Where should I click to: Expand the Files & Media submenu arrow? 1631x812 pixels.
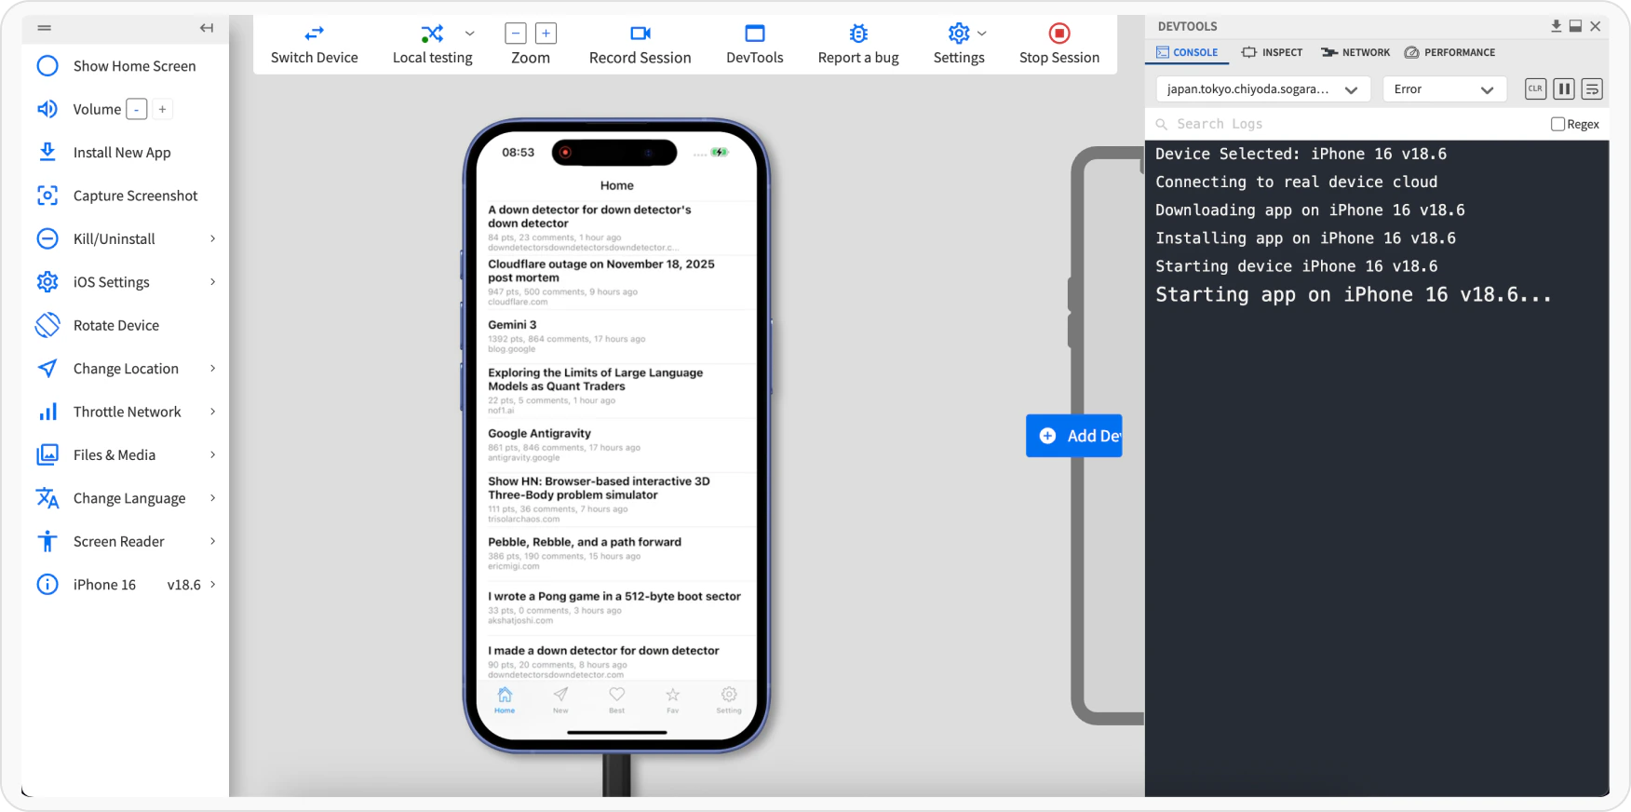click(x=213, y=454)
